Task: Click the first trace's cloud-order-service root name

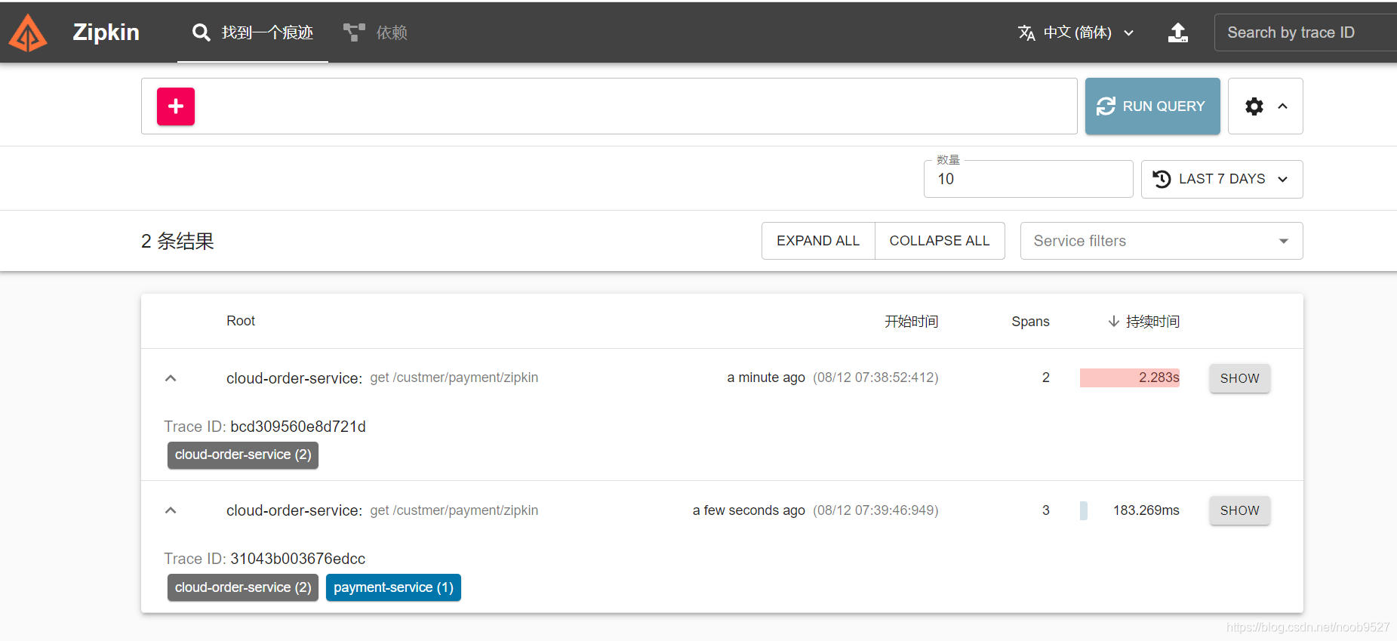Action: coord(294,378)
